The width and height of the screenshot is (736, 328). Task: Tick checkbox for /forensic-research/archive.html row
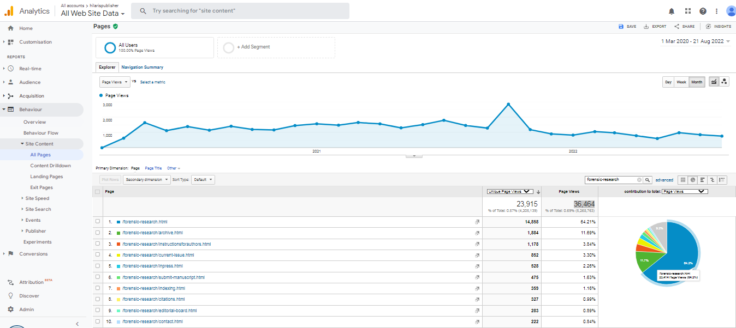[98, 233]
